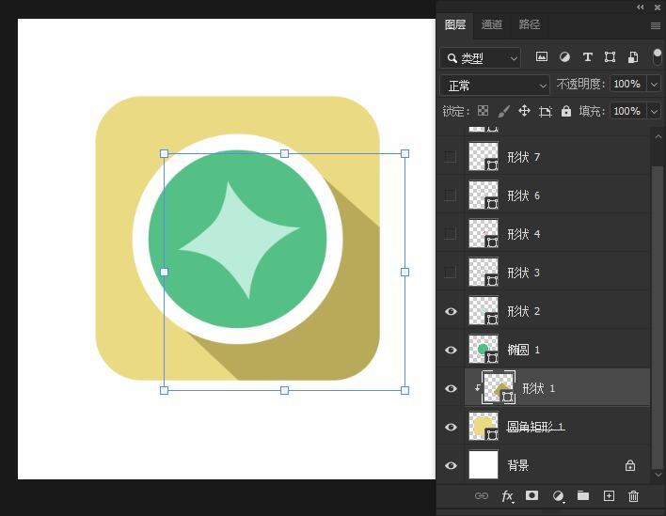Click bottom-left transform handle on canvas
Image resolution: width=666 pixels, height=516 pixels.
[x=164, y=390]
